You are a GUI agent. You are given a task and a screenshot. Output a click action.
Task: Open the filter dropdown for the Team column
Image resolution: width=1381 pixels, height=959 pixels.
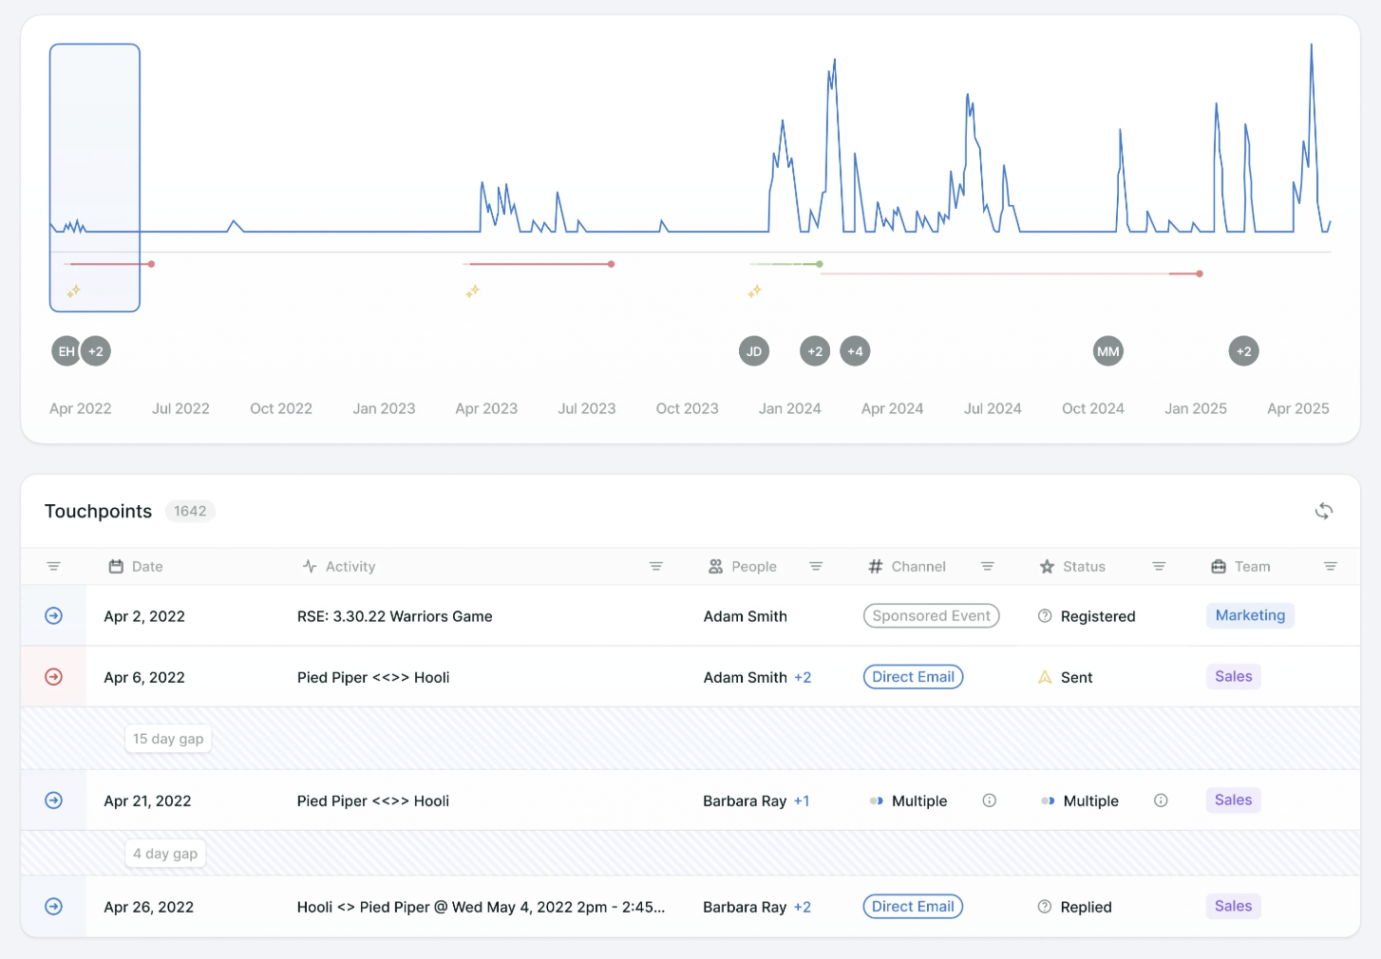point(1330,566)
